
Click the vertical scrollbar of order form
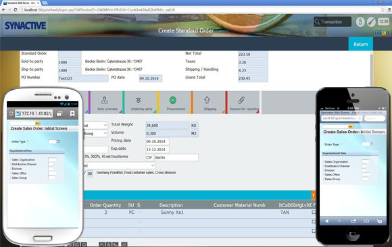click(372, 69)
